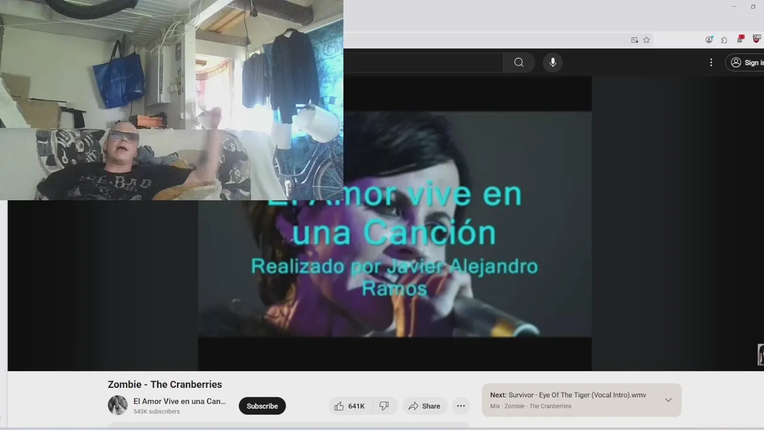Like the video with thumbs up
The width and height of the screenshot is (764, 430).
pyautogui.click(x=350, y=406)
